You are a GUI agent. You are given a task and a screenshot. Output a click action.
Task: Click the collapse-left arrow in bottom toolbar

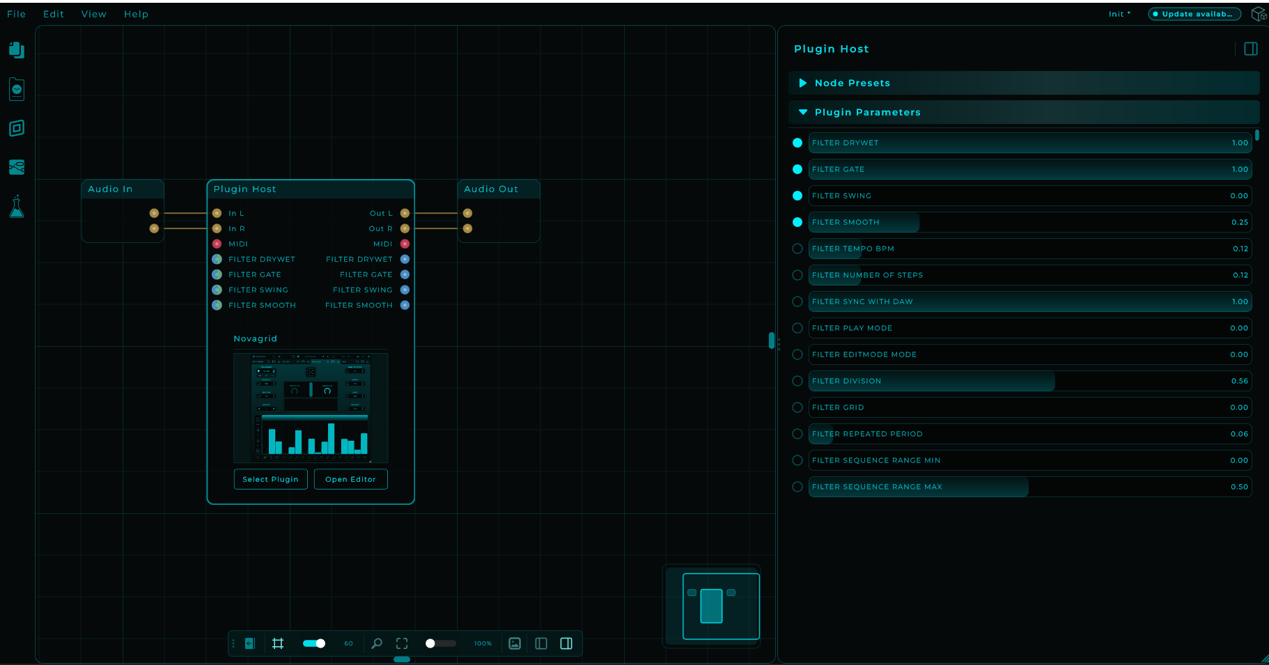click(x=250, y=643)
